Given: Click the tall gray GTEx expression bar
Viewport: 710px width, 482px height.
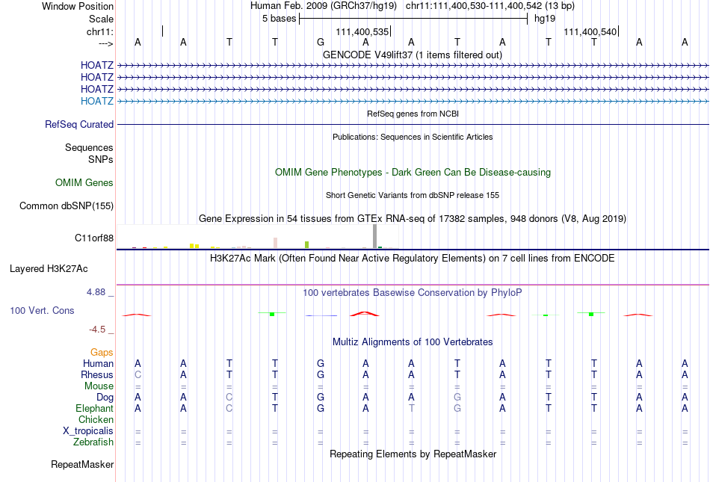Looking at the screenshot, I should [x=375, y=236].
